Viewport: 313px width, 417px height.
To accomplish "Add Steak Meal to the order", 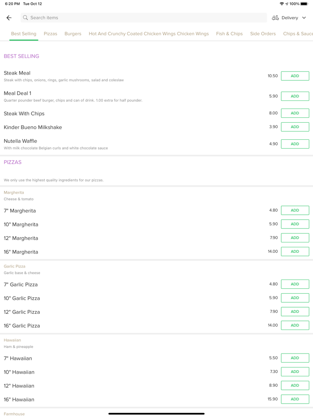I will pyautogui.click(x=295, y=76).
